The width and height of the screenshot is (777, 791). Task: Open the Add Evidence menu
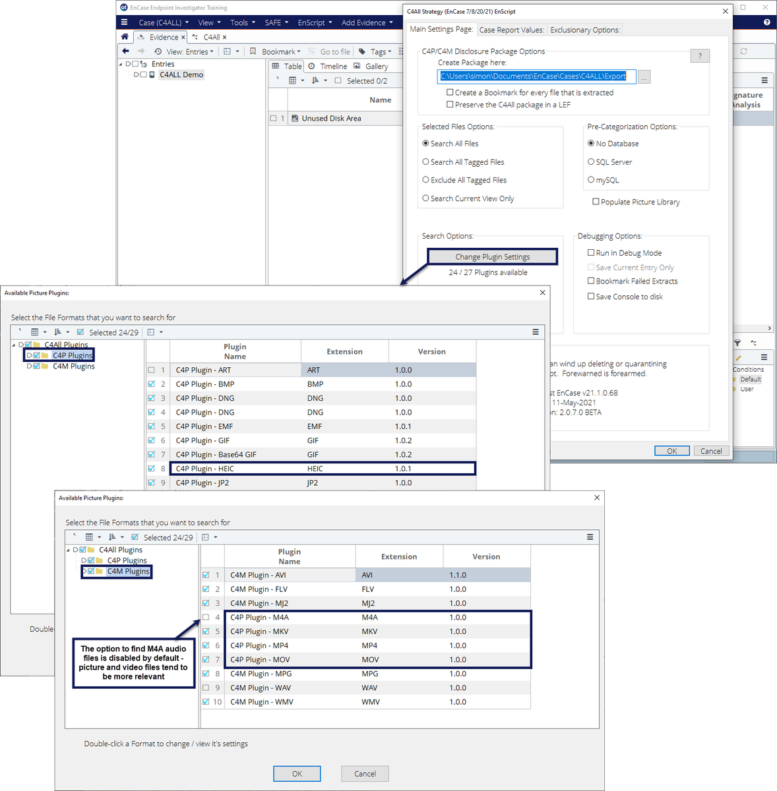tap(367, 22)
